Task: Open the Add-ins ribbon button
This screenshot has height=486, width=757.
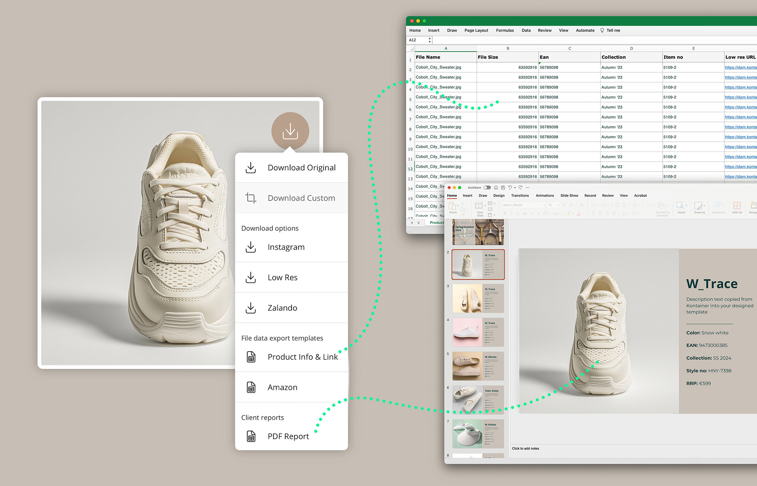Action: click(x=737, y=207)
